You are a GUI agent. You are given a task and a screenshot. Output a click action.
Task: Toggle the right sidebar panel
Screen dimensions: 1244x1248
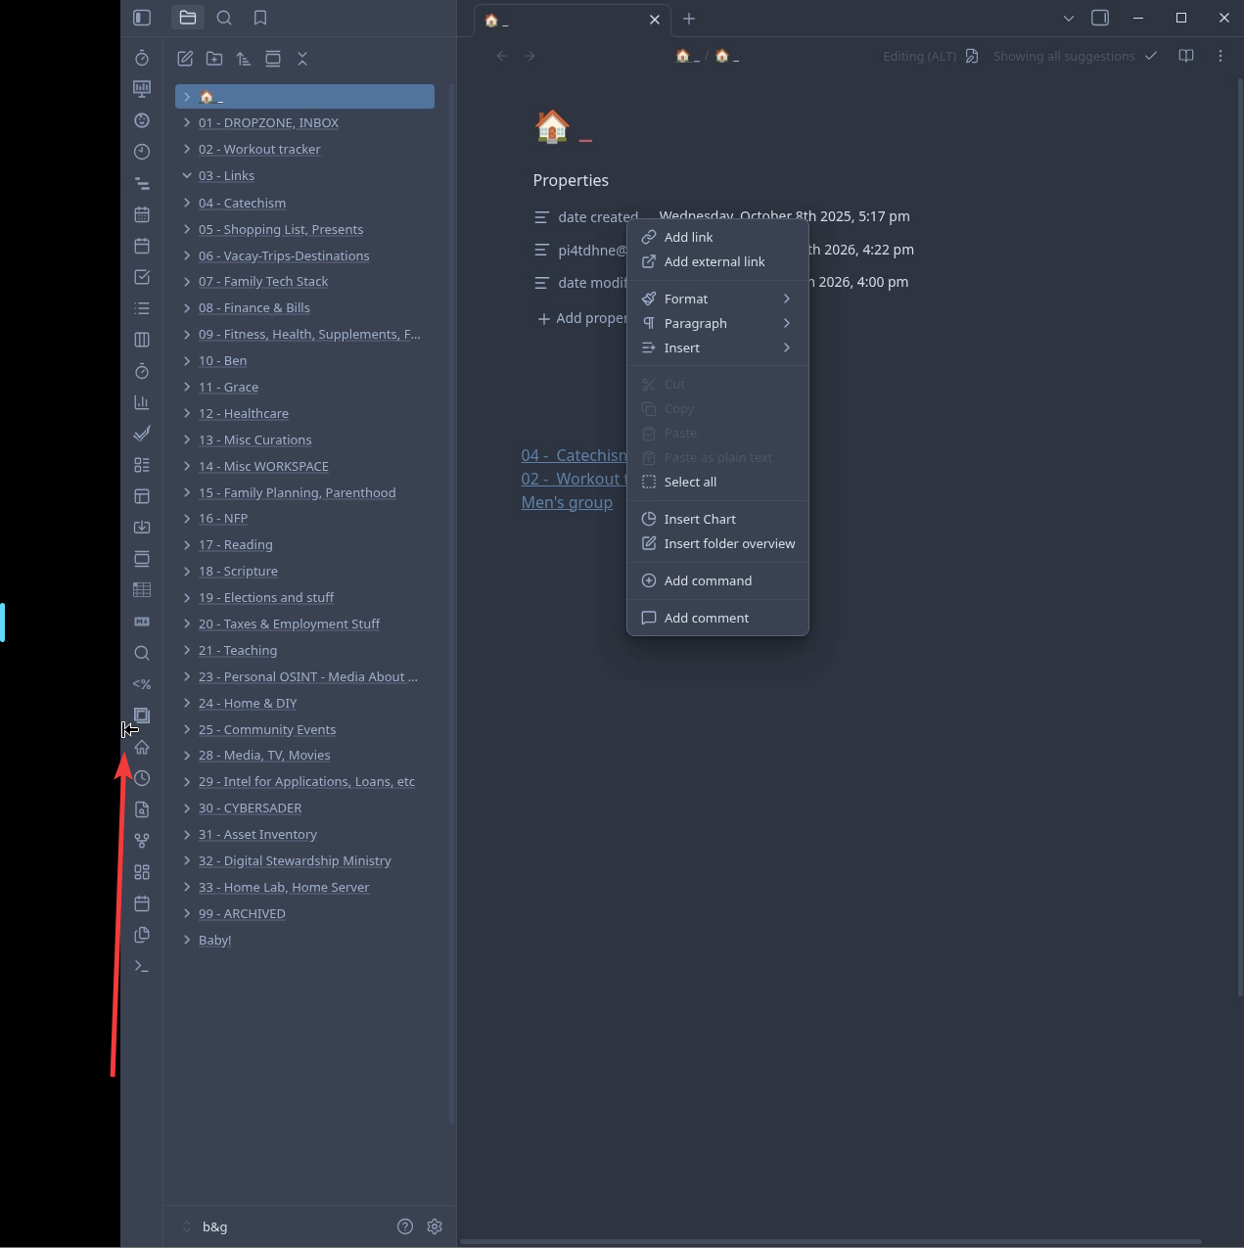[1100, 18]
